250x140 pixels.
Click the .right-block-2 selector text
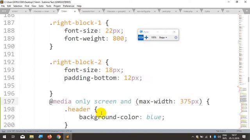pos(75,62)
